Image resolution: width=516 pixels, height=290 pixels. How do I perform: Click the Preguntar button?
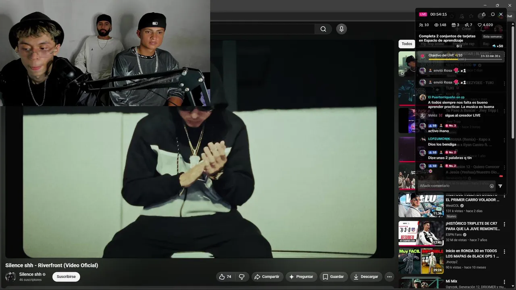(301, 277)
